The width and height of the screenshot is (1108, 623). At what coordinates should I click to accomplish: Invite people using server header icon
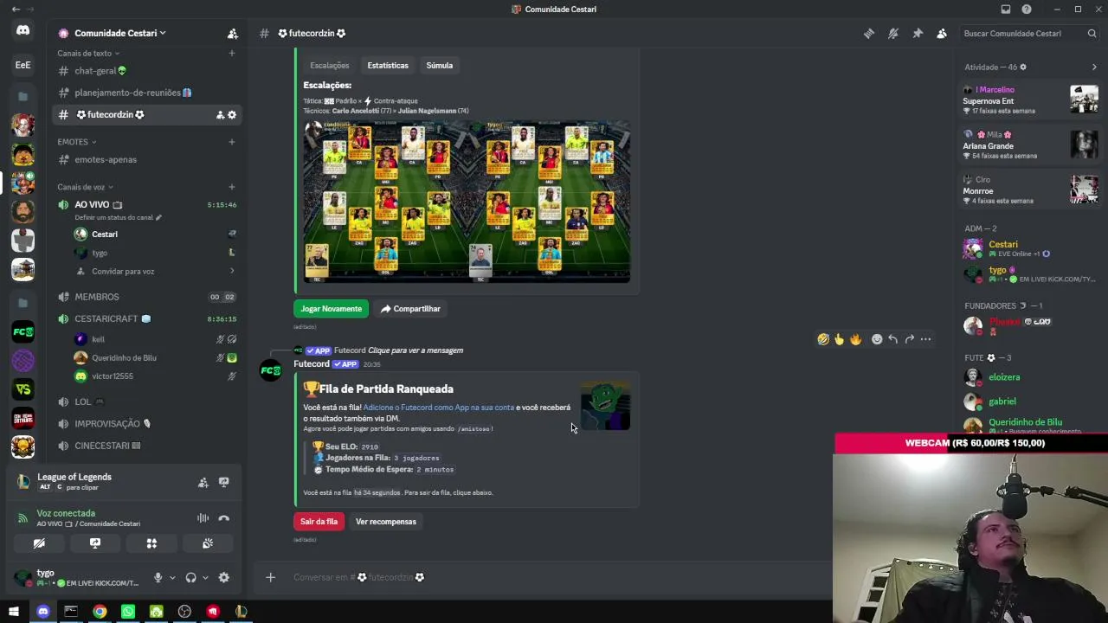point(233,34)
